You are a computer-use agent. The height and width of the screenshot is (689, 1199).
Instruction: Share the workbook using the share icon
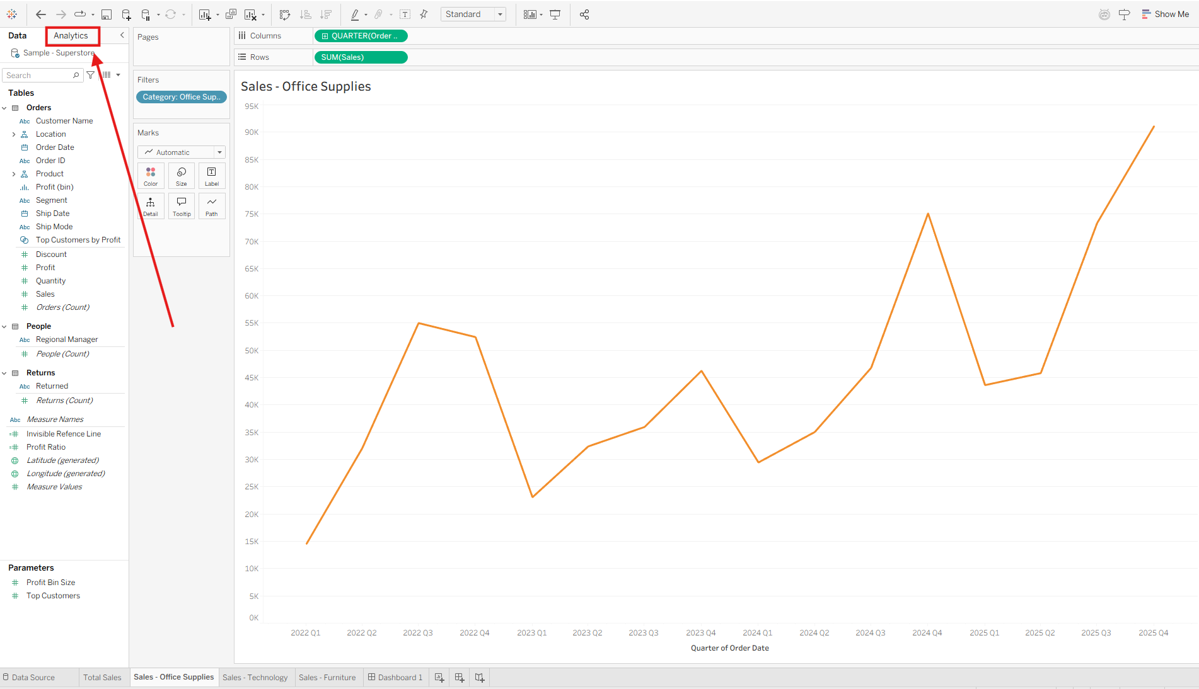[584, 14]
